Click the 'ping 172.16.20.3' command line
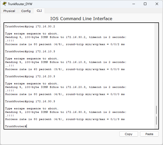The width and height of the screenshot is (163, 145). point(30,76)
